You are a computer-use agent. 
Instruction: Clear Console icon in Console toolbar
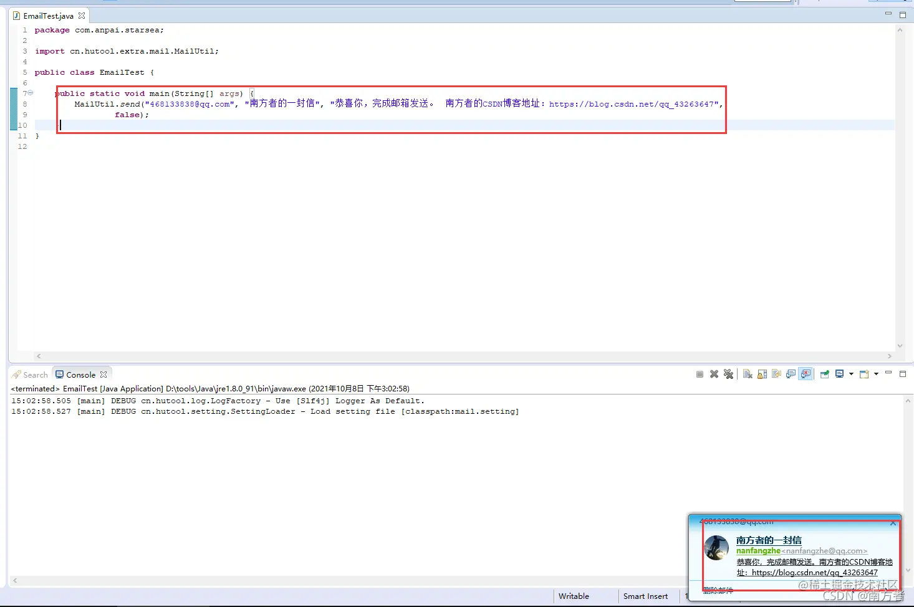(x=748, y=374)
